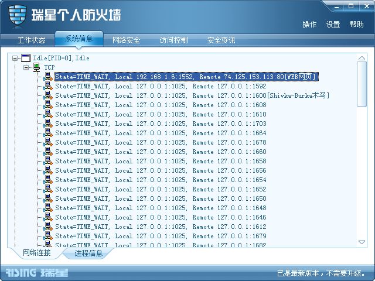Open the 设置 menu

click(333, 25)
